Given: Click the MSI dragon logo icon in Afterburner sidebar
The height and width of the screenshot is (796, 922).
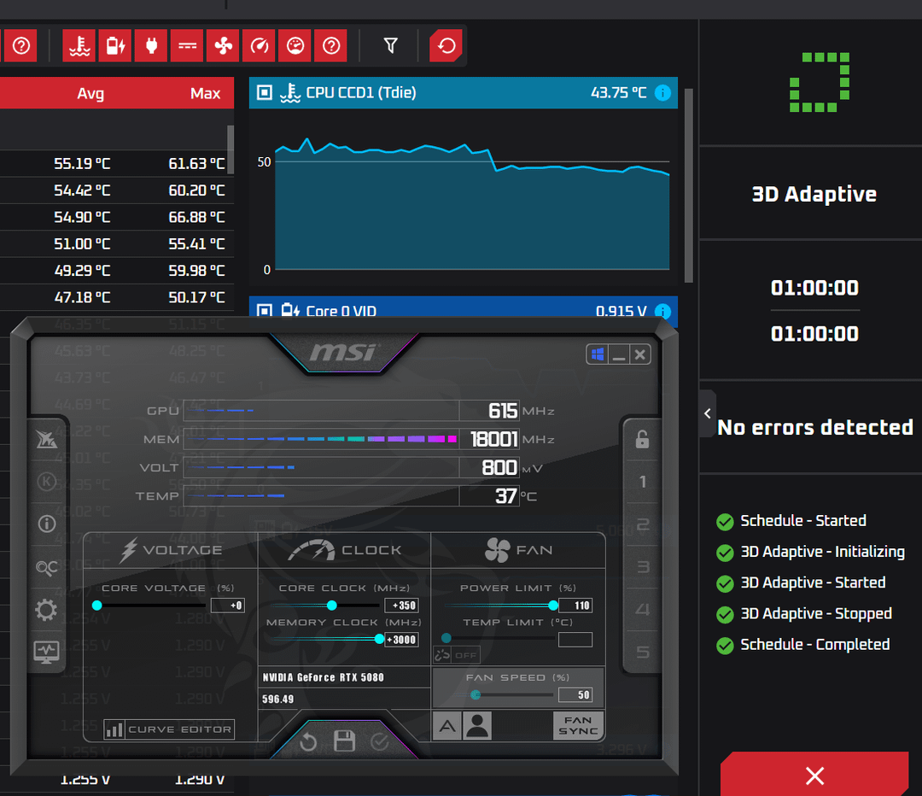Looking at the screenshot, I should pos(46,439).
